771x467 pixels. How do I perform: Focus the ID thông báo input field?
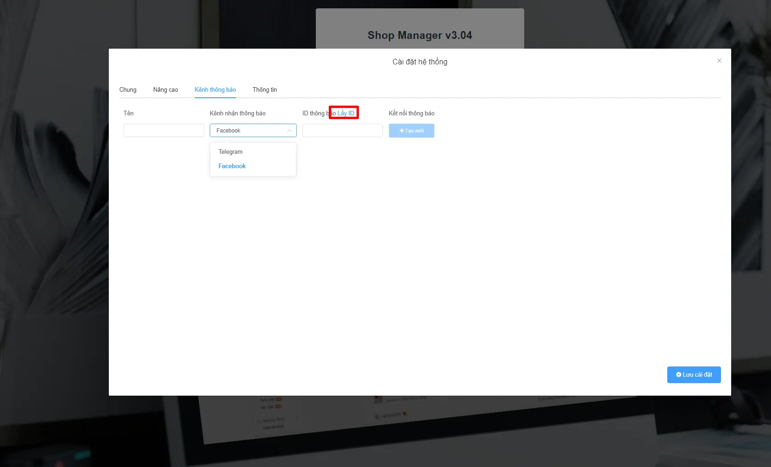coord(343,131)
